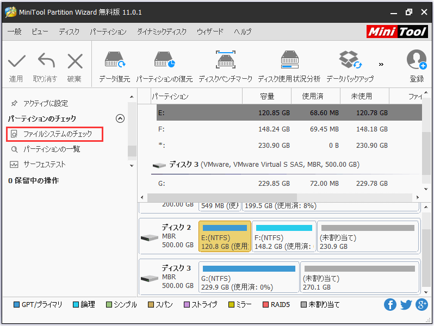Click partition list vertical scroll down arrow
This screenshot has height=326, width=434.
[x=426, y=189]
